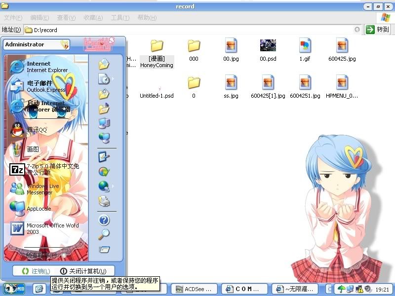
Task: Switch to ~无限 taskbar window
Action: click(295, 289)
